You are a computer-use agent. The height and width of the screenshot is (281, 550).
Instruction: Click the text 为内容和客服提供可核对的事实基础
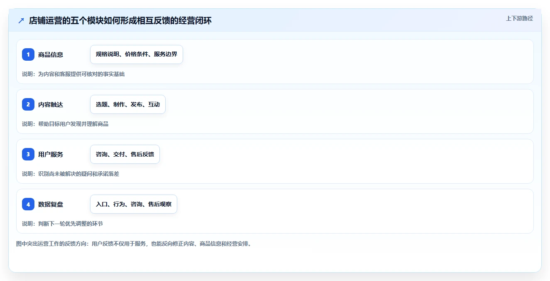coord(81,74)
